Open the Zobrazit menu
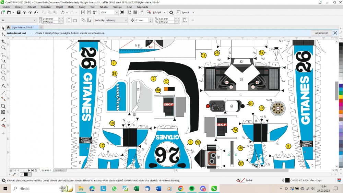The width and height of the screenshot is (343, 193). [x=32, y=7]
